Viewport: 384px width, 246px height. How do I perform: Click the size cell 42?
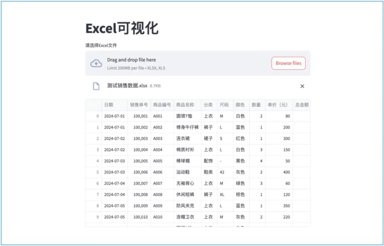coord(225,172)
